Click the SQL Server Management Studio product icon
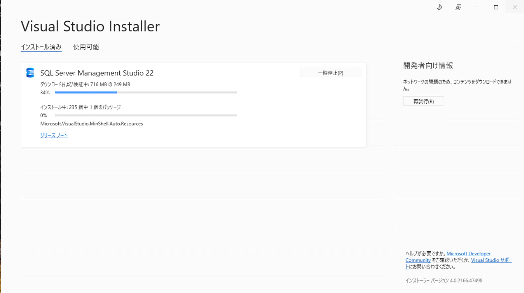524x293 pixels. coord(30,73)
